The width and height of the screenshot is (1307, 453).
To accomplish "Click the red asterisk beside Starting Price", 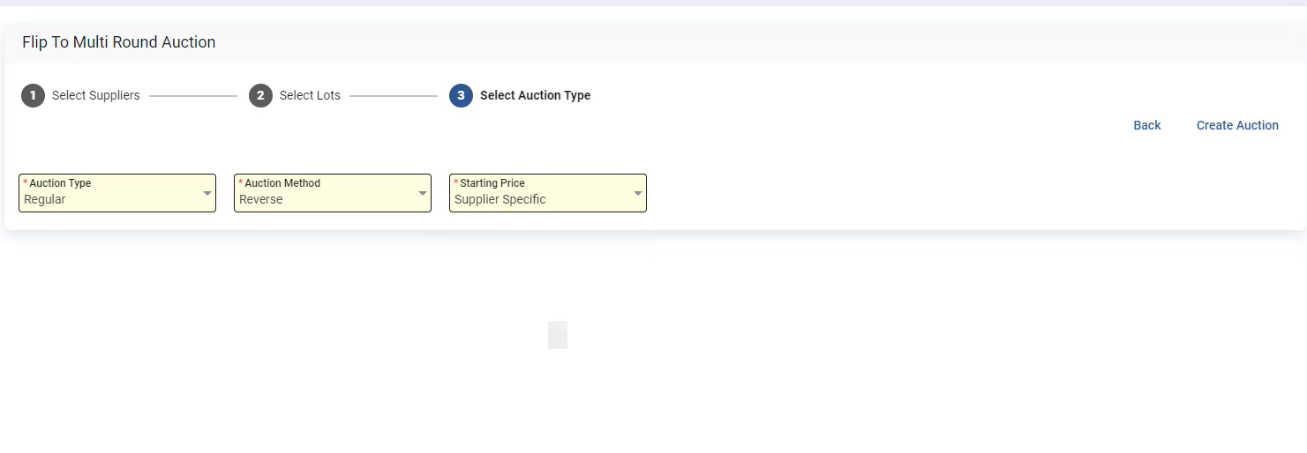I will pos(456,182).
